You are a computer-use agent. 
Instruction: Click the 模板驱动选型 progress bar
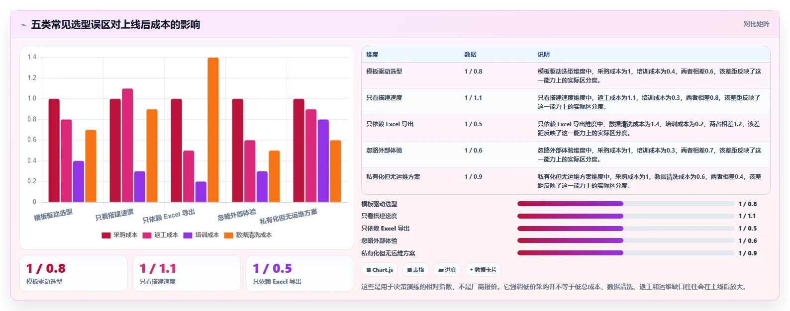[626, 204]
